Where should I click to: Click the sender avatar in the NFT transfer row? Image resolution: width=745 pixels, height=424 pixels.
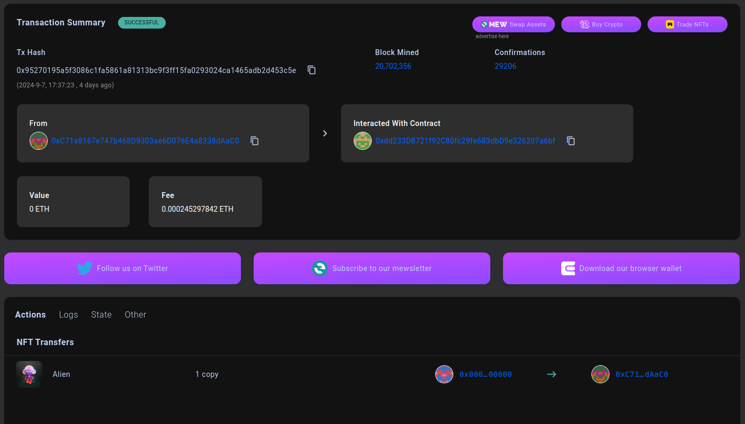444,374
